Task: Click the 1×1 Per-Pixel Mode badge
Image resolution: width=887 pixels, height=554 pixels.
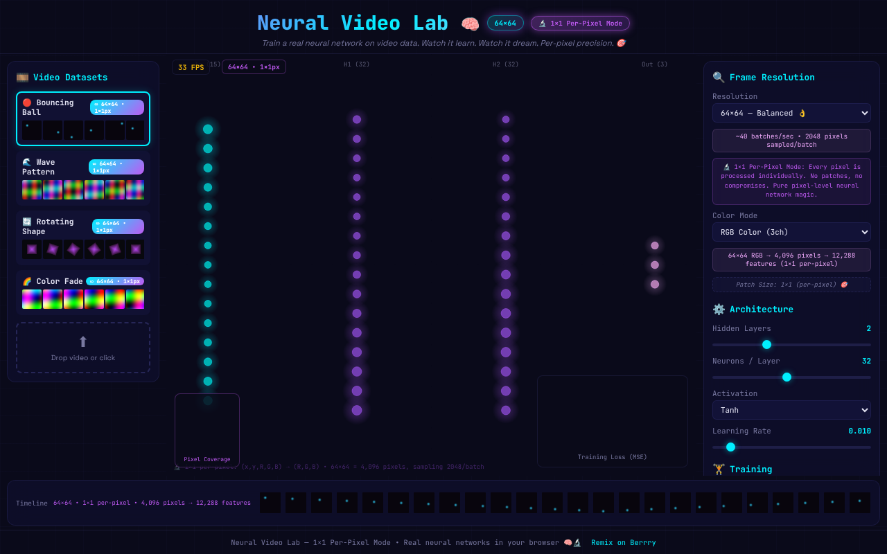Action: pyautogui.click(x=581, y=23)
